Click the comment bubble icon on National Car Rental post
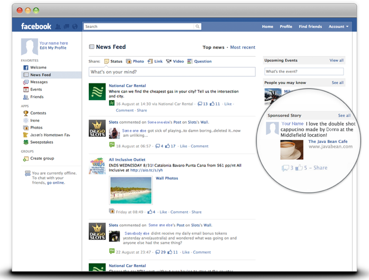The height and width of the screenshot is (280, 369). [200, 103]
